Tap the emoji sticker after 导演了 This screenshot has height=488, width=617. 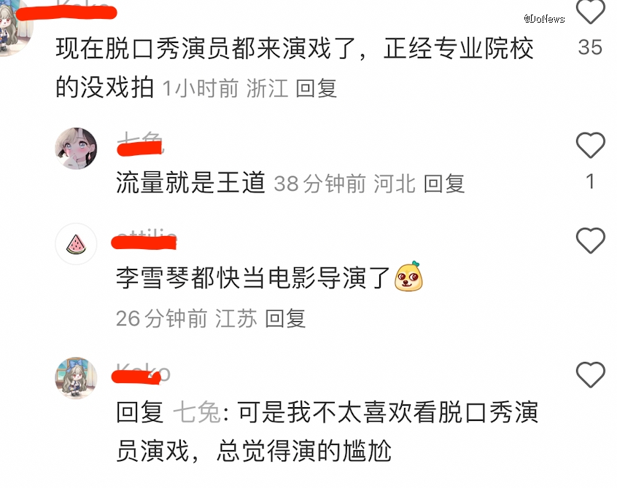click(x=408, y=277)
